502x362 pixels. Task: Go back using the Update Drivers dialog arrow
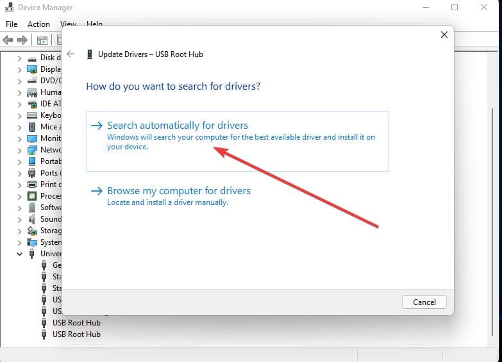71,54
